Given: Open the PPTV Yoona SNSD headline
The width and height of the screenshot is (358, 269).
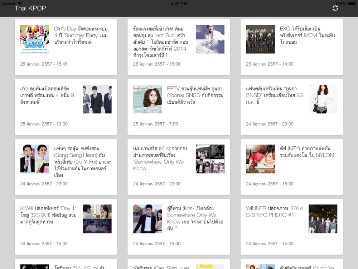Looking at the screenshot, I should point(195,95).
